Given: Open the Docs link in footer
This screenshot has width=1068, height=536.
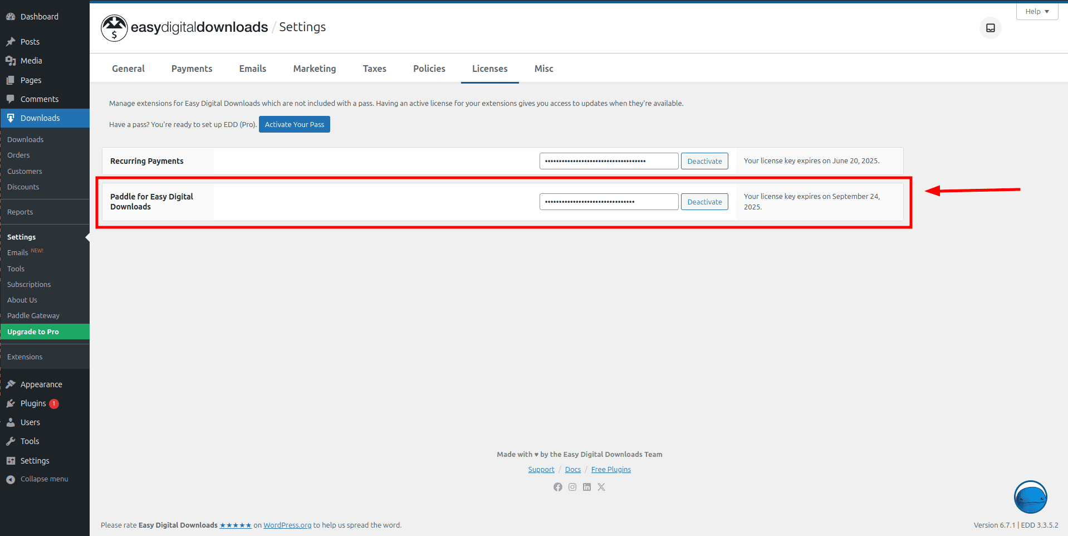Looking at the screenshot, I should point(573,470).
